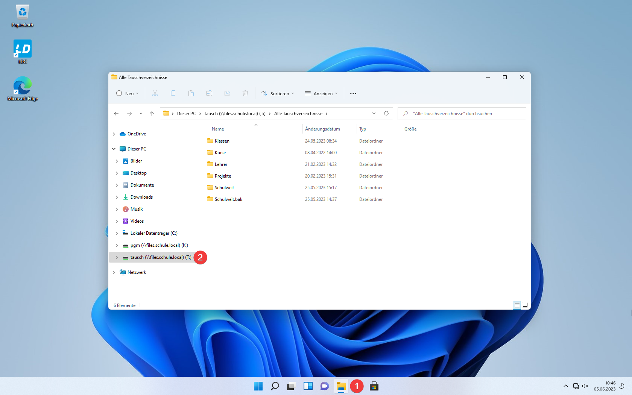Open recent locations dropdown chevron

tap(141, 114)
